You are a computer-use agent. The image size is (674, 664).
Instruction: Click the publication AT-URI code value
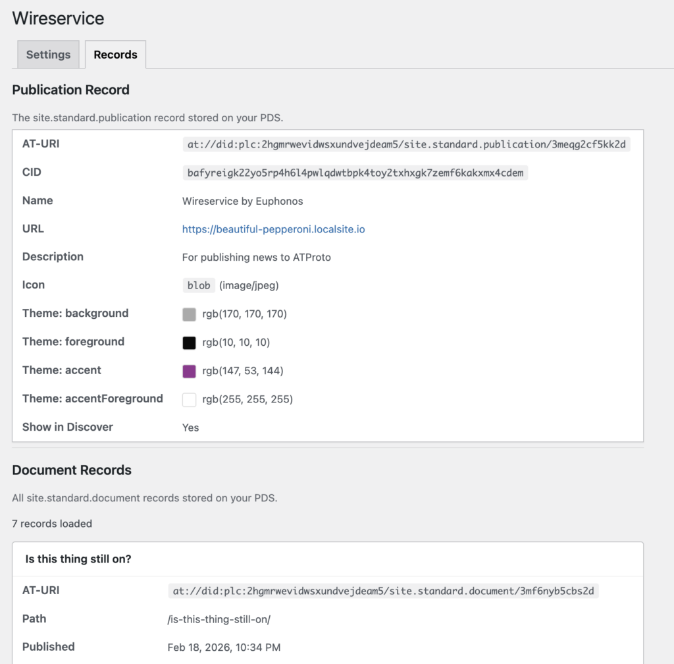(406, 144)
